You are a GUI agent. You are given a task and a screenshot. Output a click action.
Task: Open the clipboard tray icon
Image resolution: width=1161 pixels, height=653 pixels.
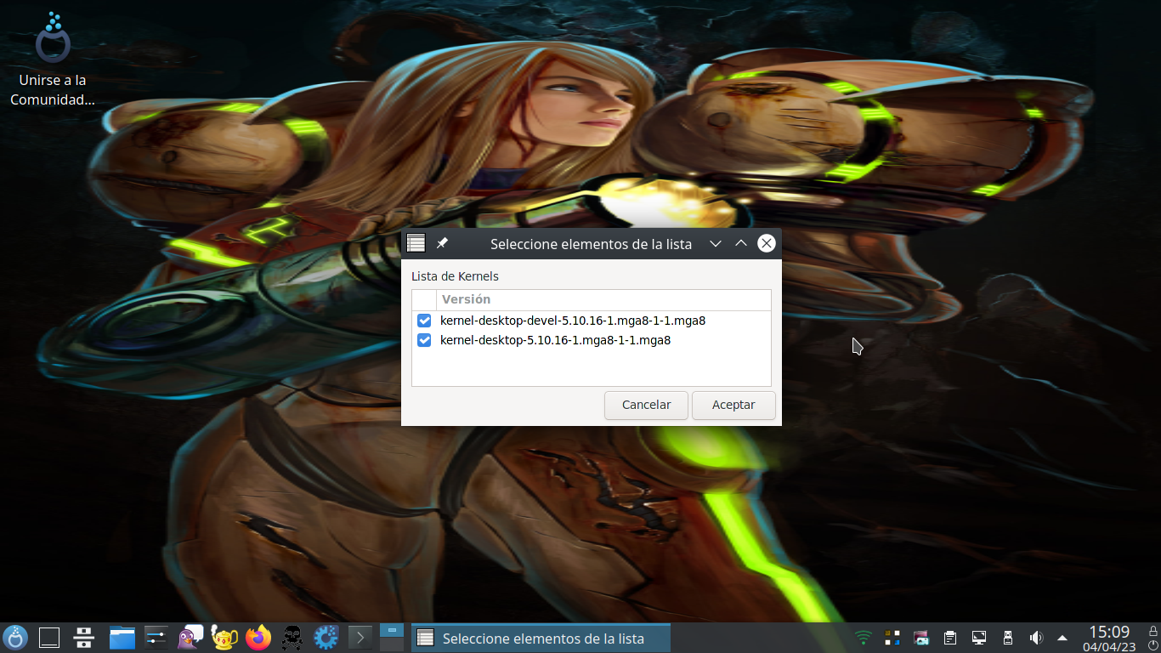(x=950, y=638)
